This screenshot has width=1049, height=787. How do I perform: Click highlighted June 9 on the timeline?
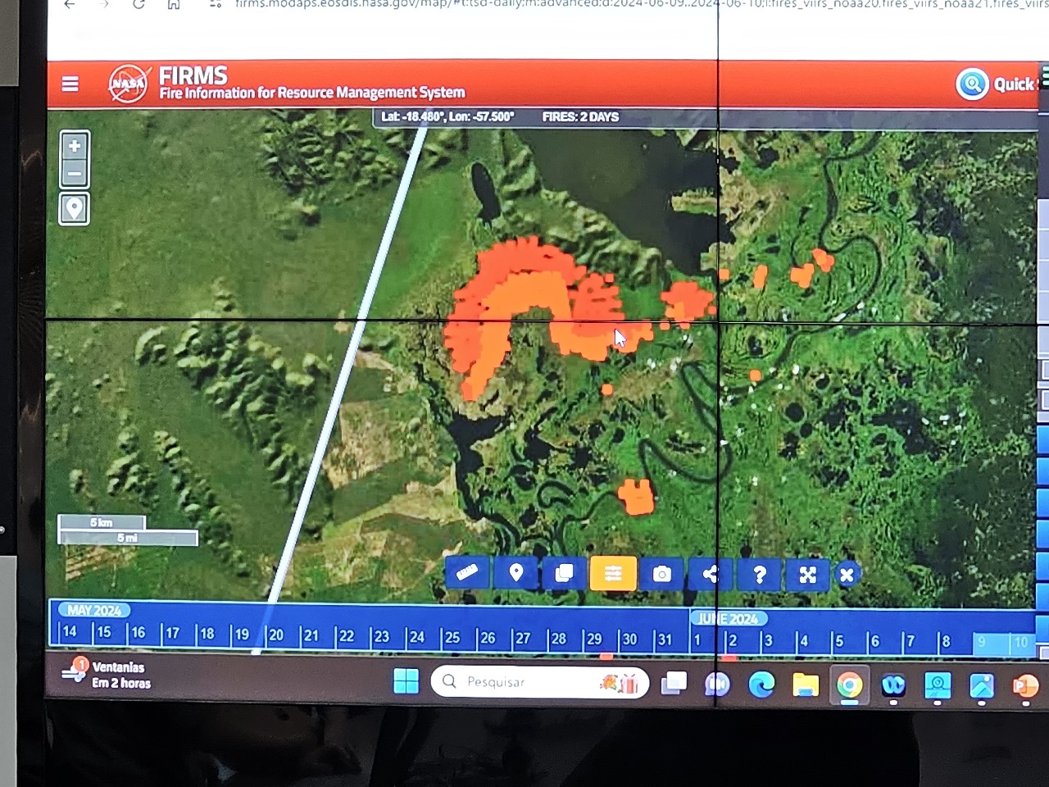[x=982, y=643]
